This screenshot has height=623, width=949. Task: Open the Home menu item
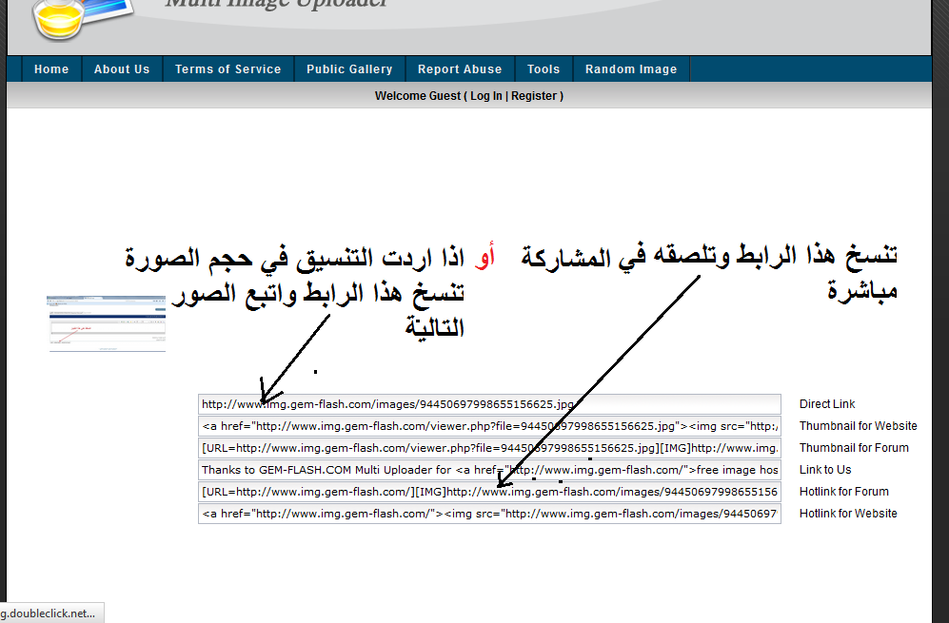(51, 68)
